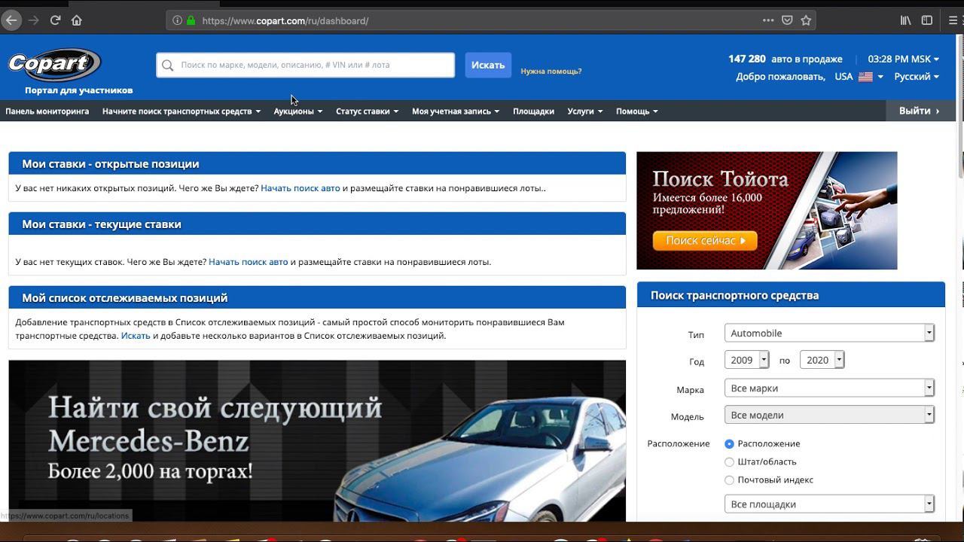The width and height of the screenshot is (964, 542).
Task: Click the USA flag icon
Action: [x=865, y=77]
